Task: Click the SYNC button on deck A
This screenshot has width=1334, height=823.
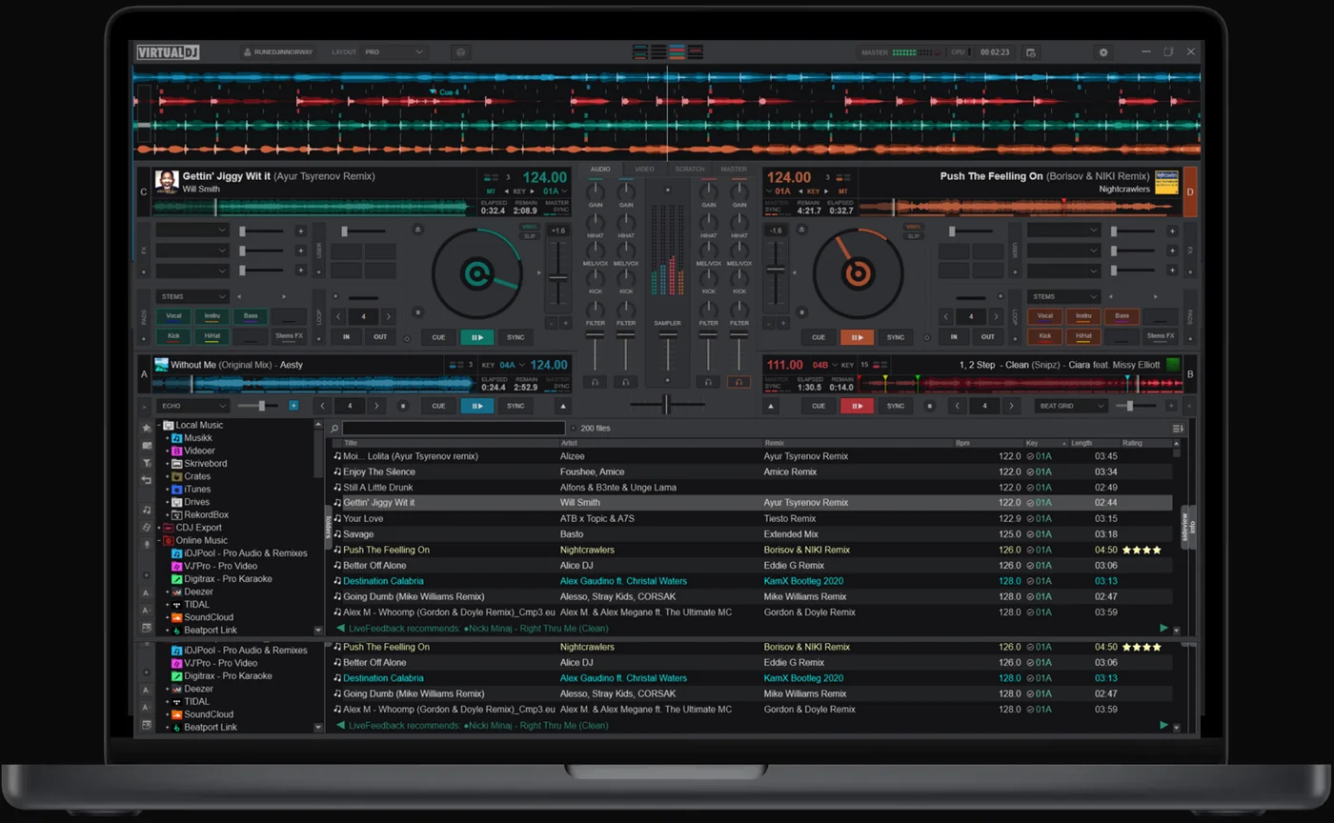Action: (x=515, y=406)
